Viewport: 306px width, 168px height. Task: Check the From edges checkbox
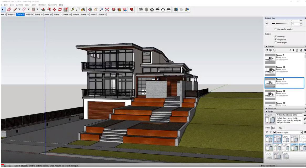coord(275,42)
